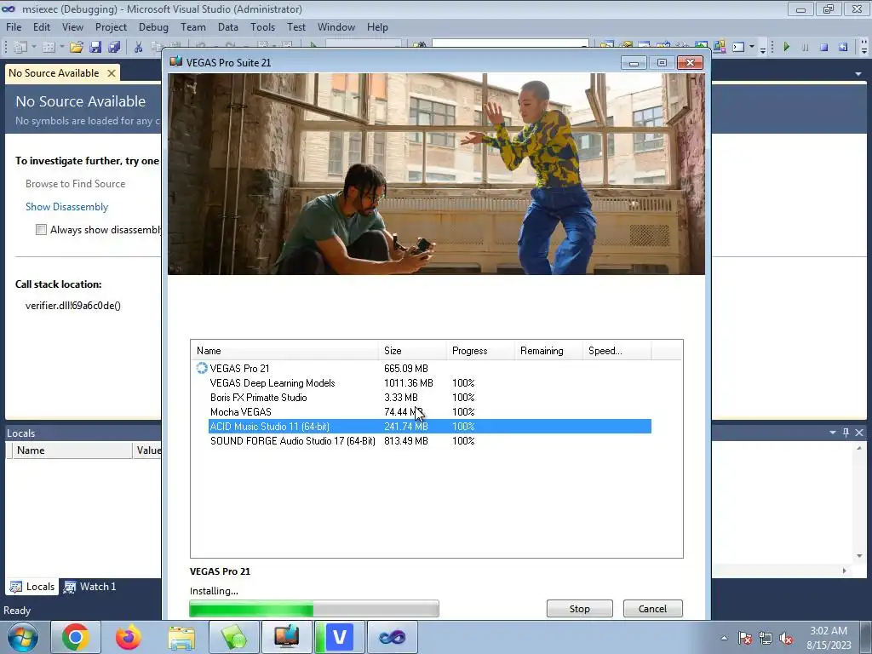Open Command Window icon dropdown arrow
Viewport: 872px width, 654px height.
(x=752, y=48)
